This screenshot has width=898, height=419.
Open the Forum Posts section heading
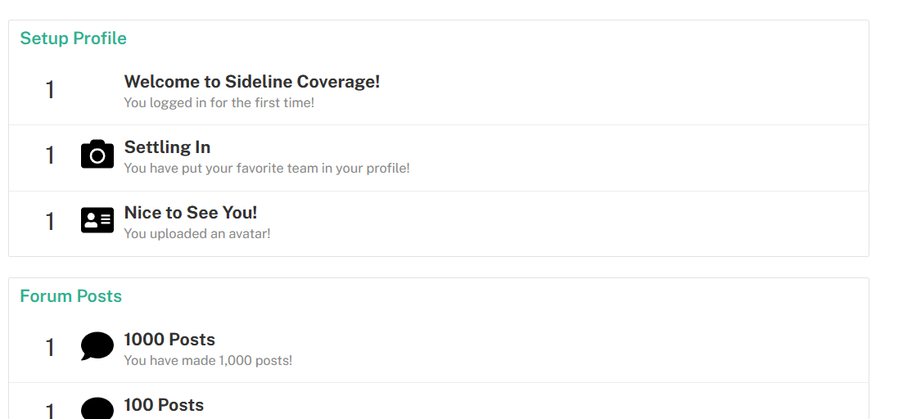tap(70, 296)
